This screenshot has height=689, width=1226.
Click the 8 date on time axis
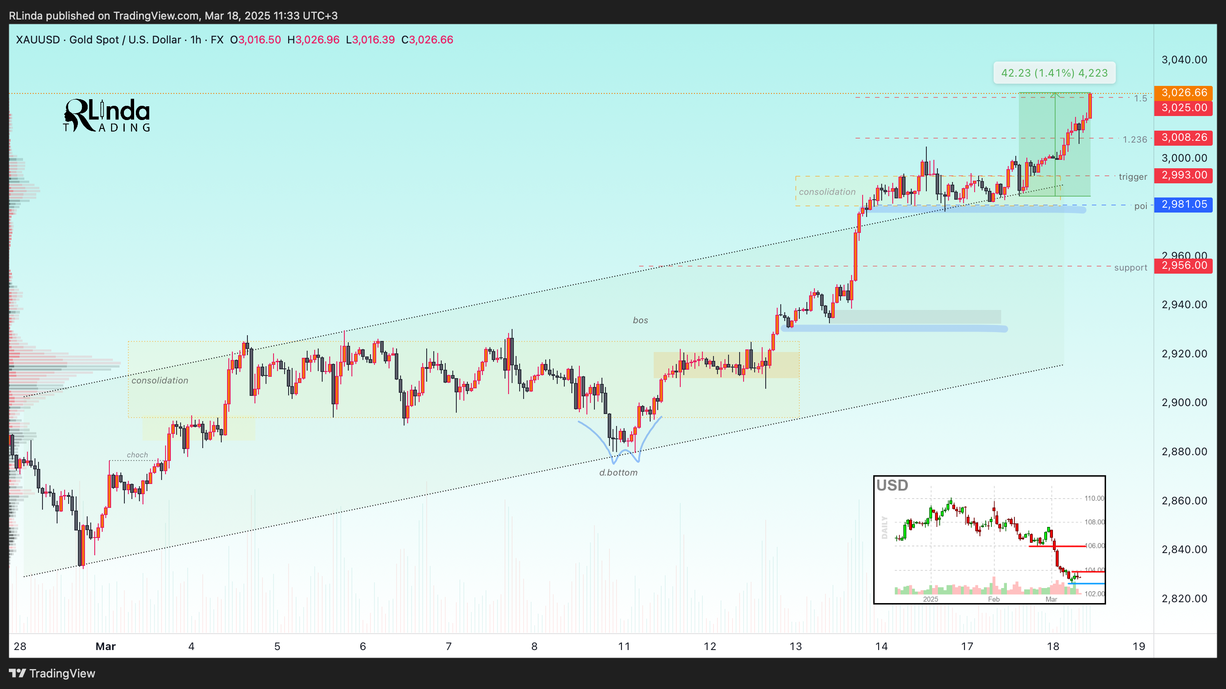(534, 646)
